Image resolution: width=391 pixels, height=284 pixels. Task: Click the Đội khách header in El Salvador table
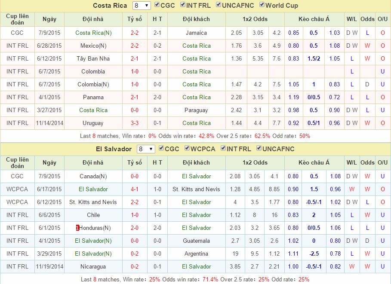[196, 163]
